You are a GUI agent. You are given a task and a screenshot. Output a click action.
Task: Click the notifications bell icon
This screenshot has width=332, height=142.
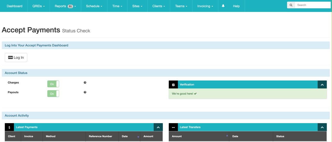point(223,6)
